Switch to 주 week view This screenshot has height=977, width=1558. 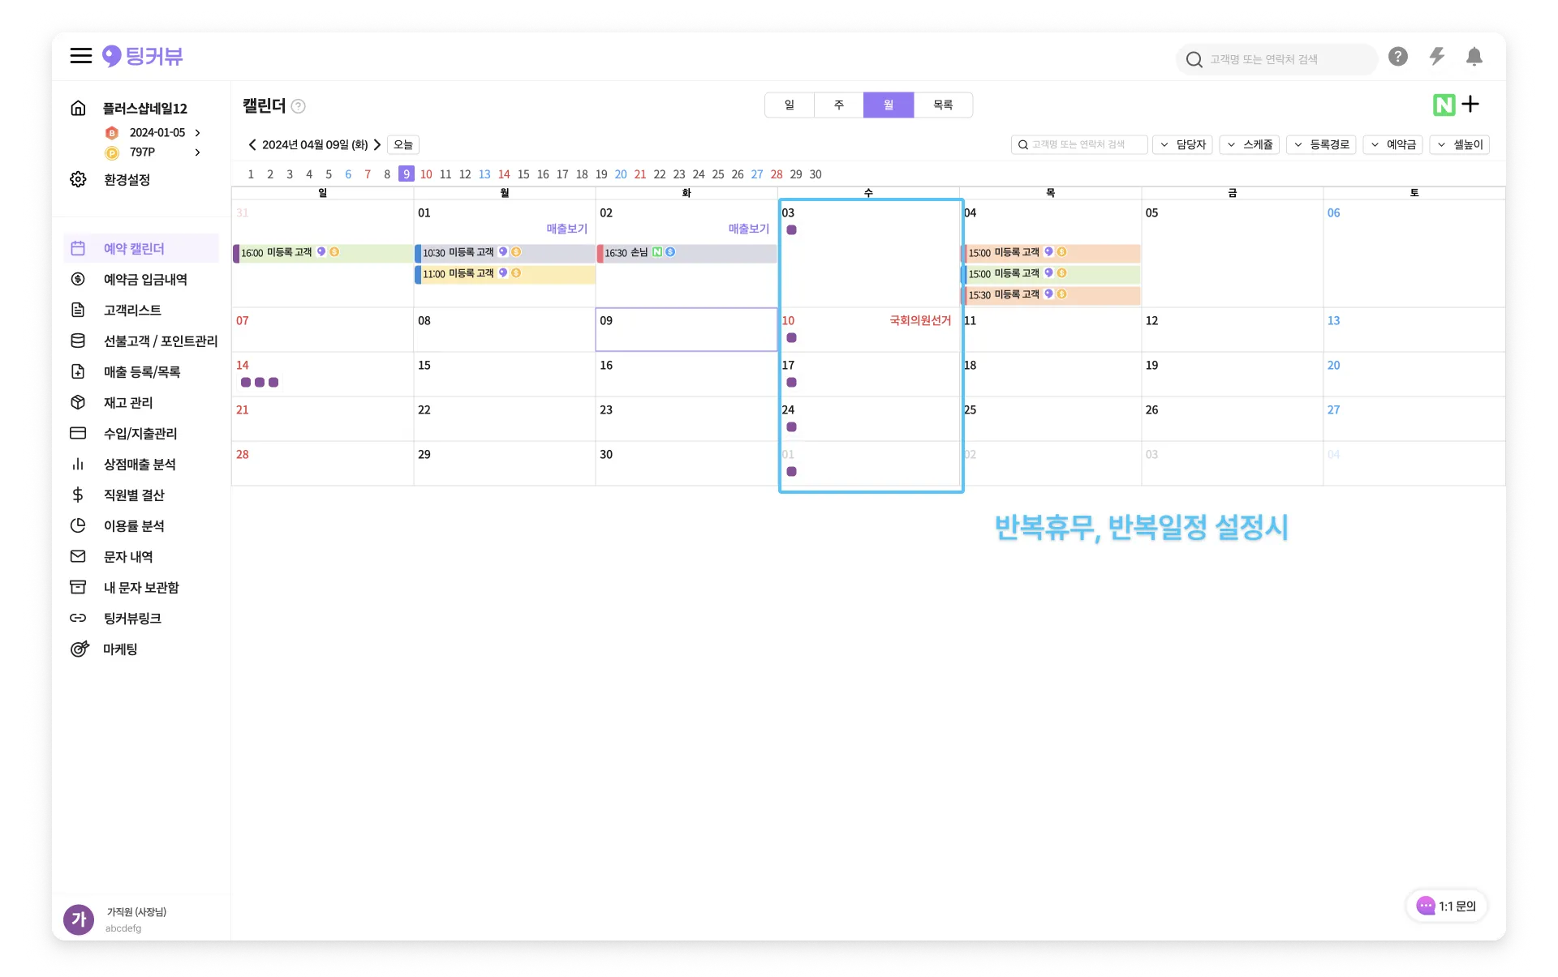click(839, 105)
